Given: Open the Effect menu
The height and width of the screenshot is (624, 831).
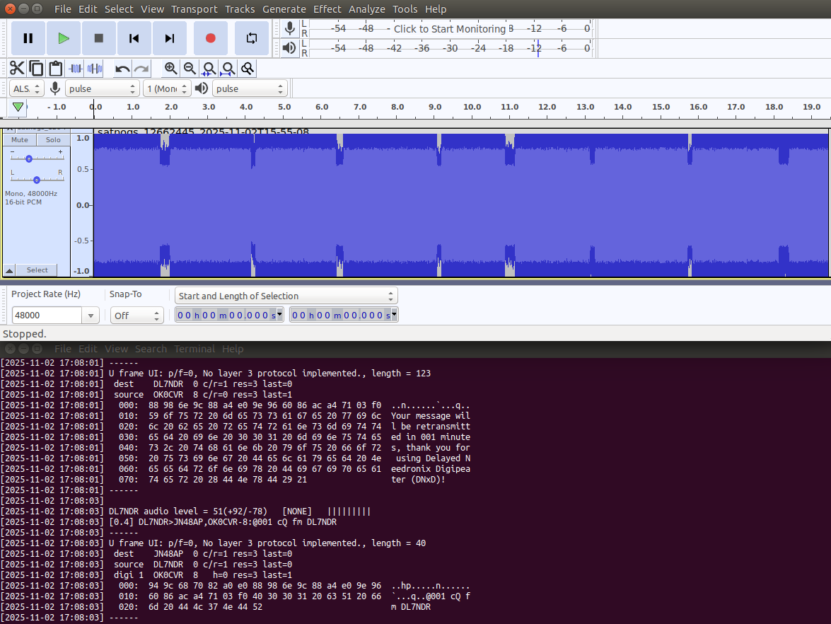Looking at the screenshot, I should click(327, 9).
